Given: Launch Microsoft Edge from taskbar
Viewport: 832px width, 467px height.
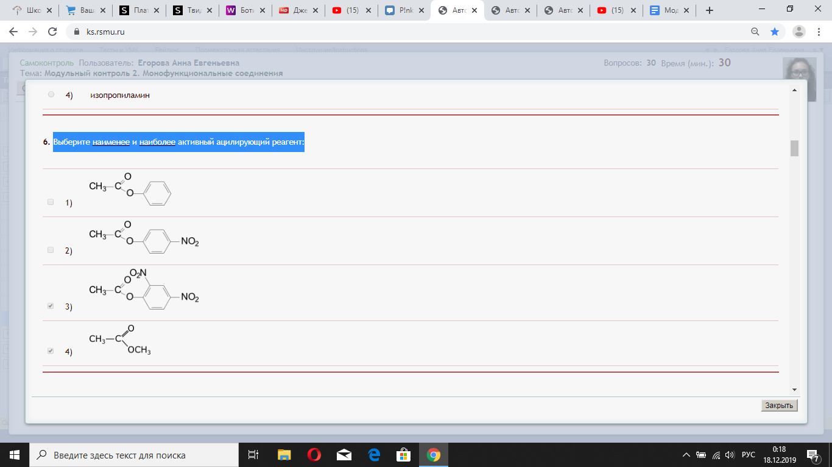Looking at the screenshot, I should click(x=374, y=455).
